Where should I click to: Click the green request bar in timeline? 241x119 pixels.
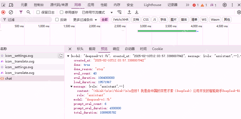(167, 31)
